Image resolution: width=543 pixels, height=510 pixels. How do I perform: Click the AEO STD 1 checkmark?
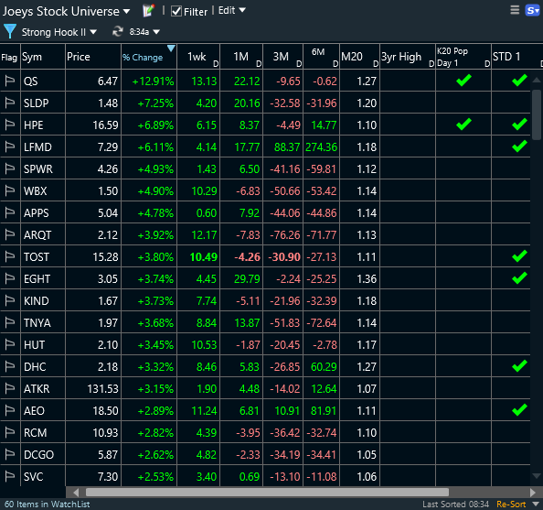tap(519, 409)
